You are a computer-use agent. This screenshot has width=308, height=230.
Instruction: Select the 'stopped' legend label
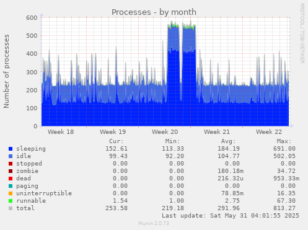29,164
